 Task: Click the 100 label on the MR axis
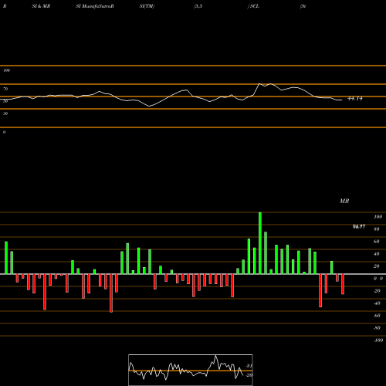click(x=378, y=217)
